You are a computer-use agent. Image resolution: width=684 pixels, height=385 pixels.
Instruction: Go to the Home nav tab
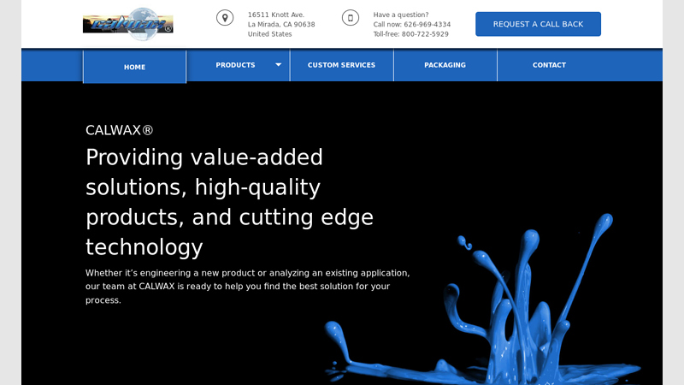[x=134, y=67]
